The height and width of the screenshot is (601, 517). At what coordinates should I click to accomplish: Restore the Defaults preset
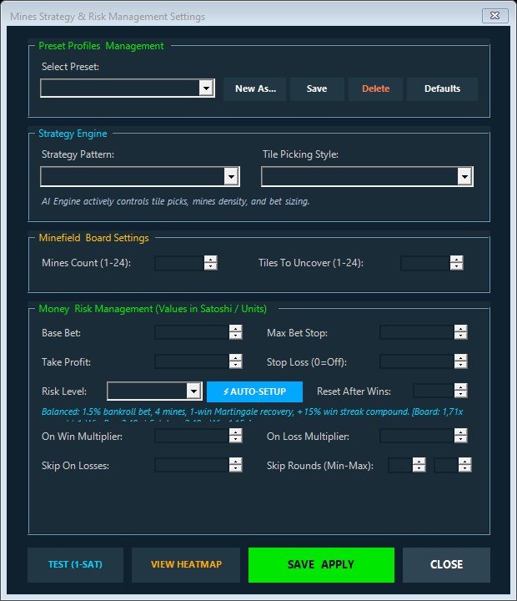[442, 89]
